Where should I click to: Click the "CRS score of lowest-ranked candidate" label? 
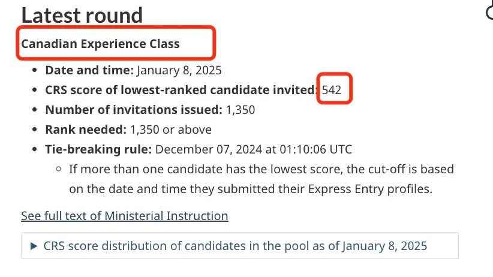tap(180, 91)
